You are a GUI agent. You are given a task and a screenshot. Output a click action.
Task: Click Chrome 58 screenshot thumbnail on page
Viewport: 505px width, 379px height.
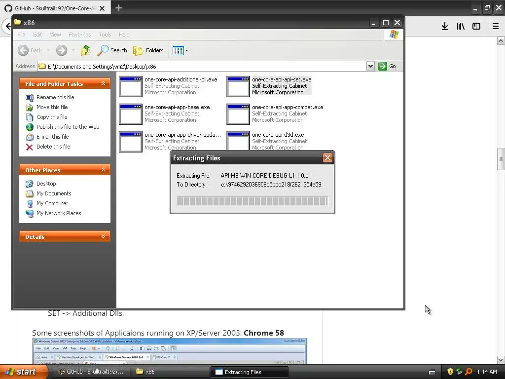169,351
